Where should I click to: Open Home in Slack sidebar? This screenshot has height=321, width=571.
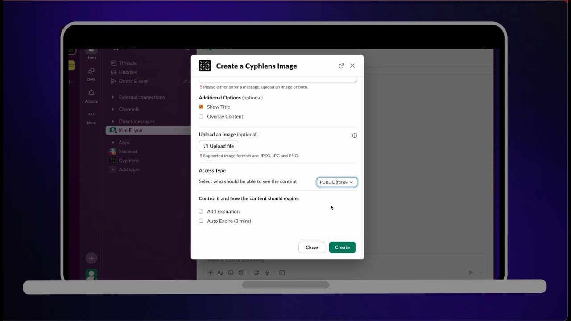[91, 53]
